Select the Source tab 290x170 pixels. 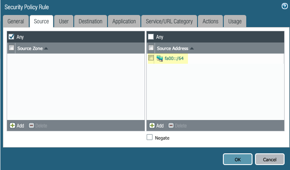(x=41, y=21)
